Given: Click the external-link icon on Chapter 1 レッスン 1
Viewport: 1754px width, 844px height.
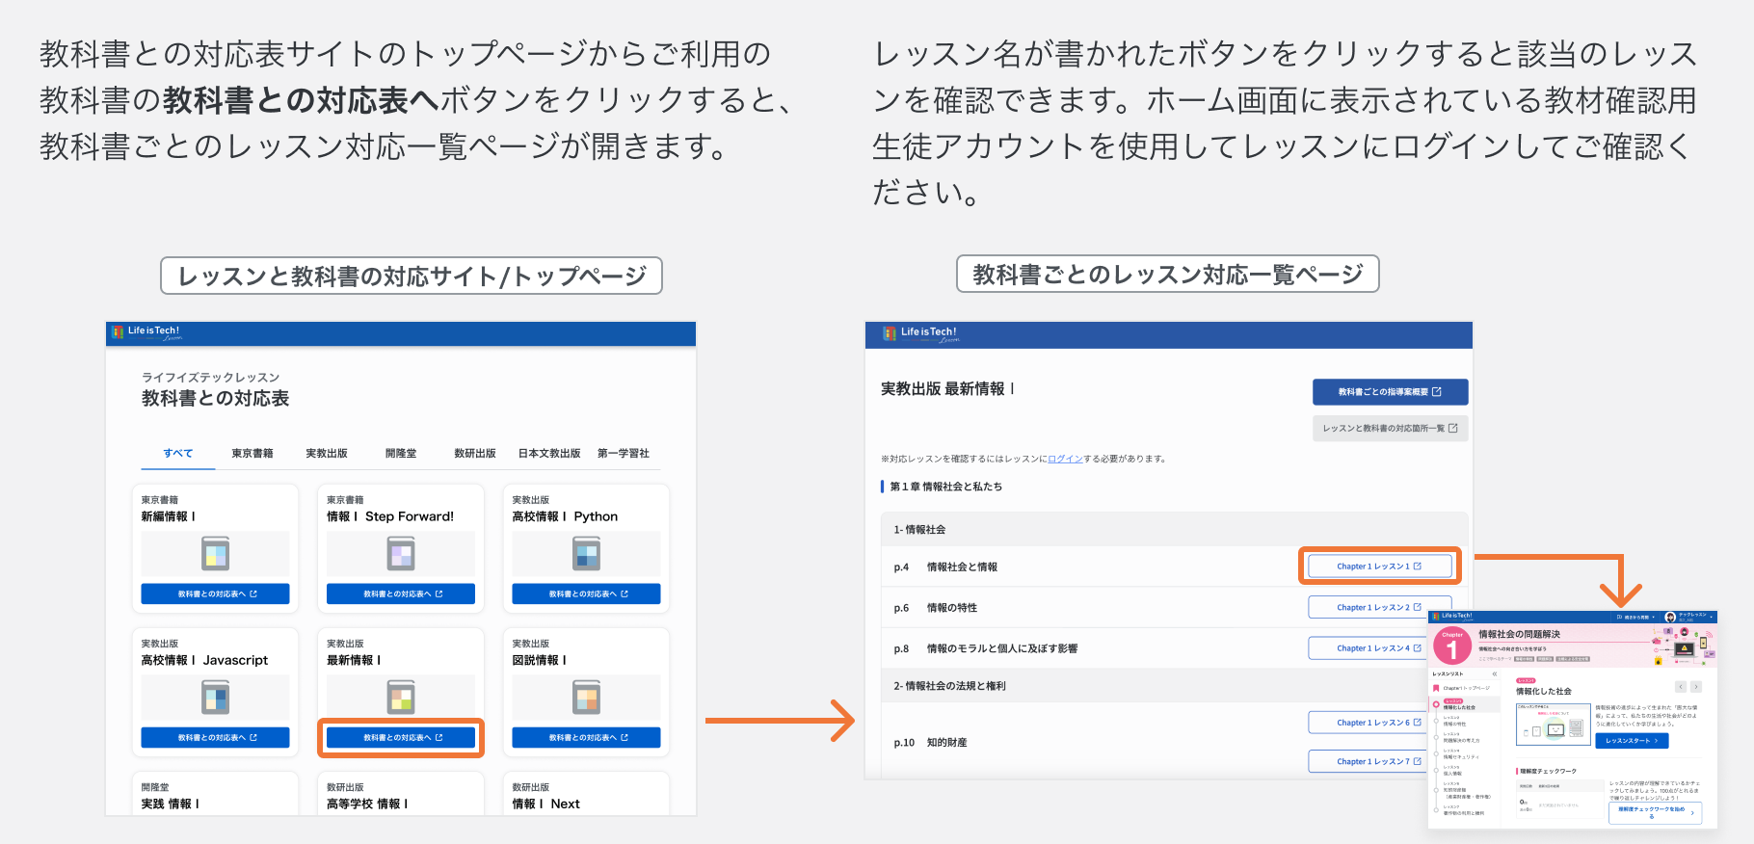Looking at the screenshot, I should (x=1418, y=567).
